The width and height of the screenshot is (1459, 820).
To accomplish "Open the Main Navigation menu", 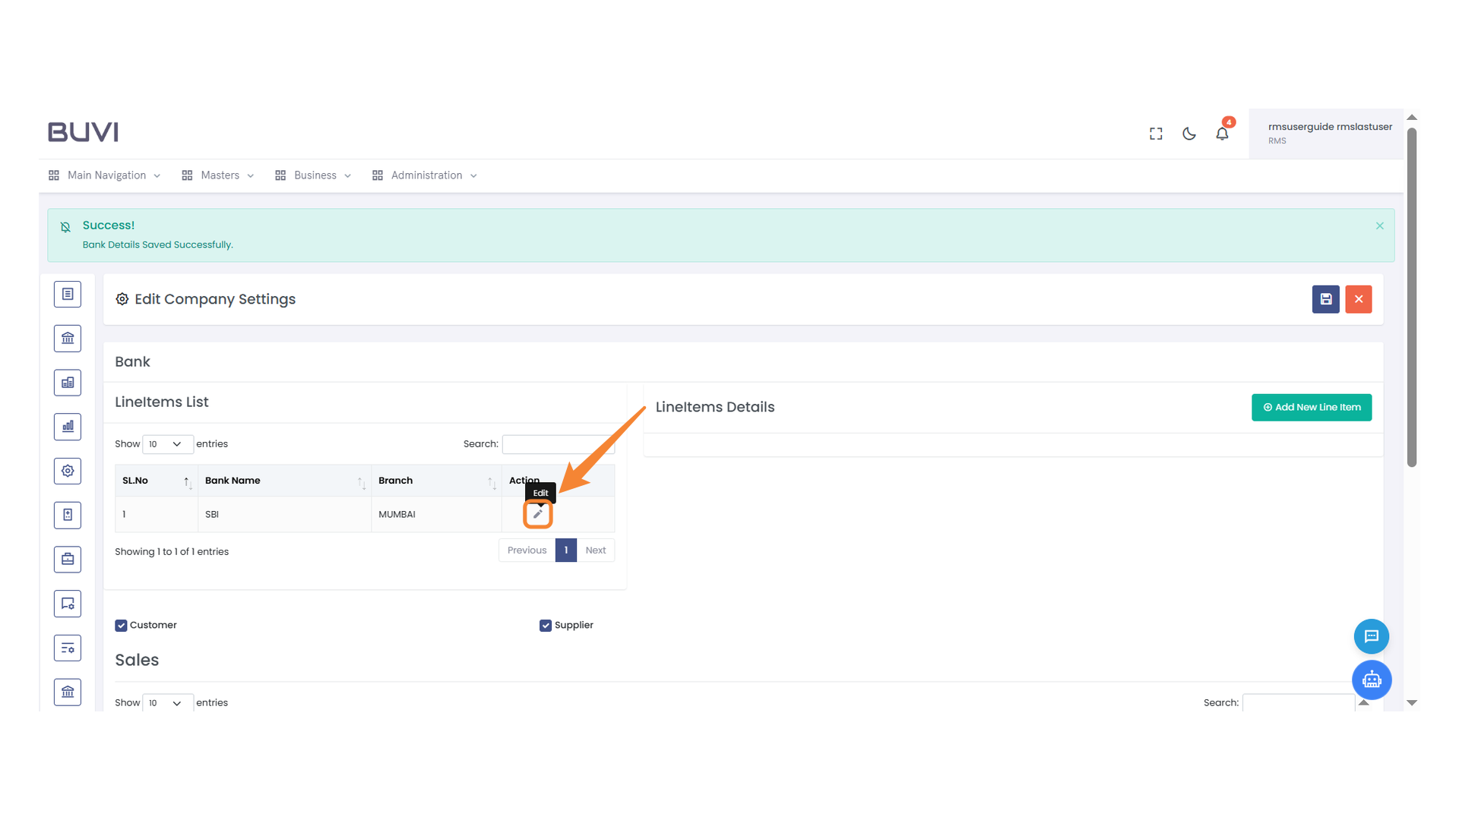I will tap(106, 175).
